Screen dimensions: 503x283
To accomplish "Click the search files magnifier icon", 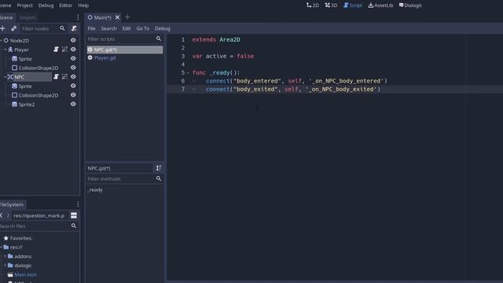I will click(x=74, y=226).
